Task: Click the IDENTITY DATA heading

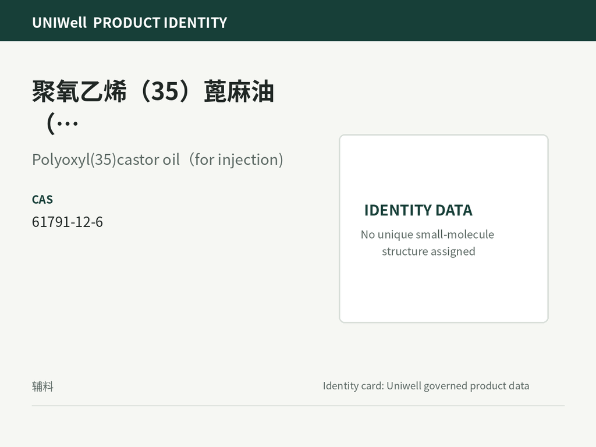Action: pyautogui.click(x=418, y=210)
